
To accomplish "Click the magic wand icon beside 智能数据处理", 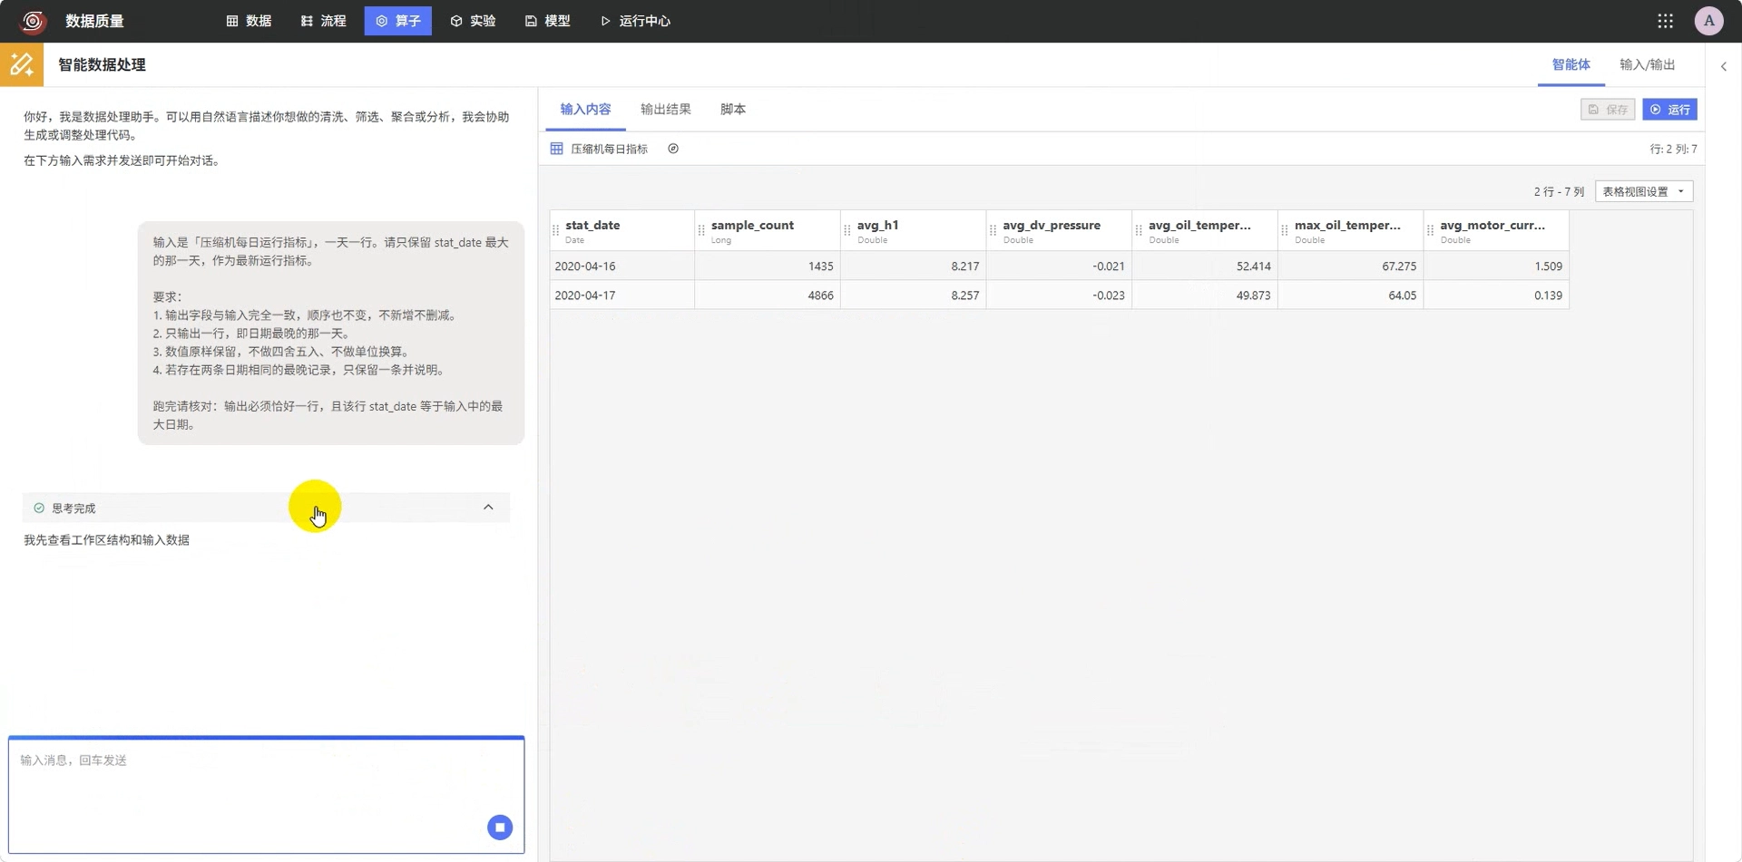I will tap(22, 64).
